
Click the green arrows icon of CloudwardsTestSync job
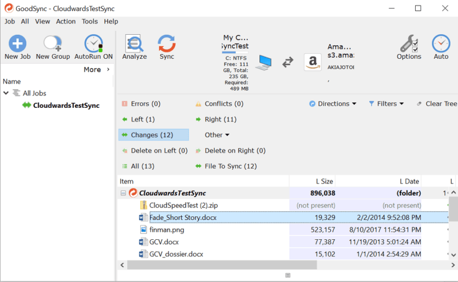click(26, 105)
